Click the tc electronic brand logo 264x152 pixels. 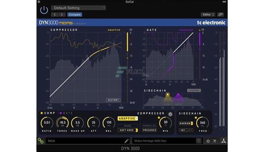click(211, 23)
